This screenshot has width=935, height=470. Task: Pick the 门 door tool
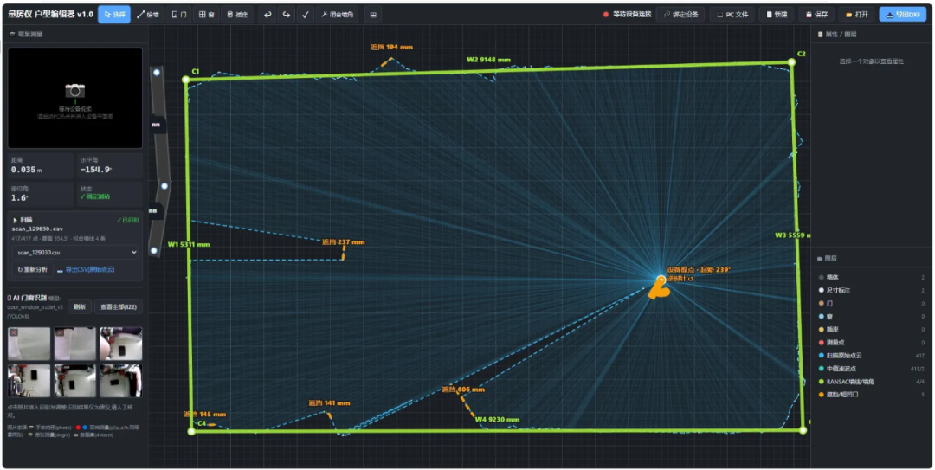(x=179, y=15)
